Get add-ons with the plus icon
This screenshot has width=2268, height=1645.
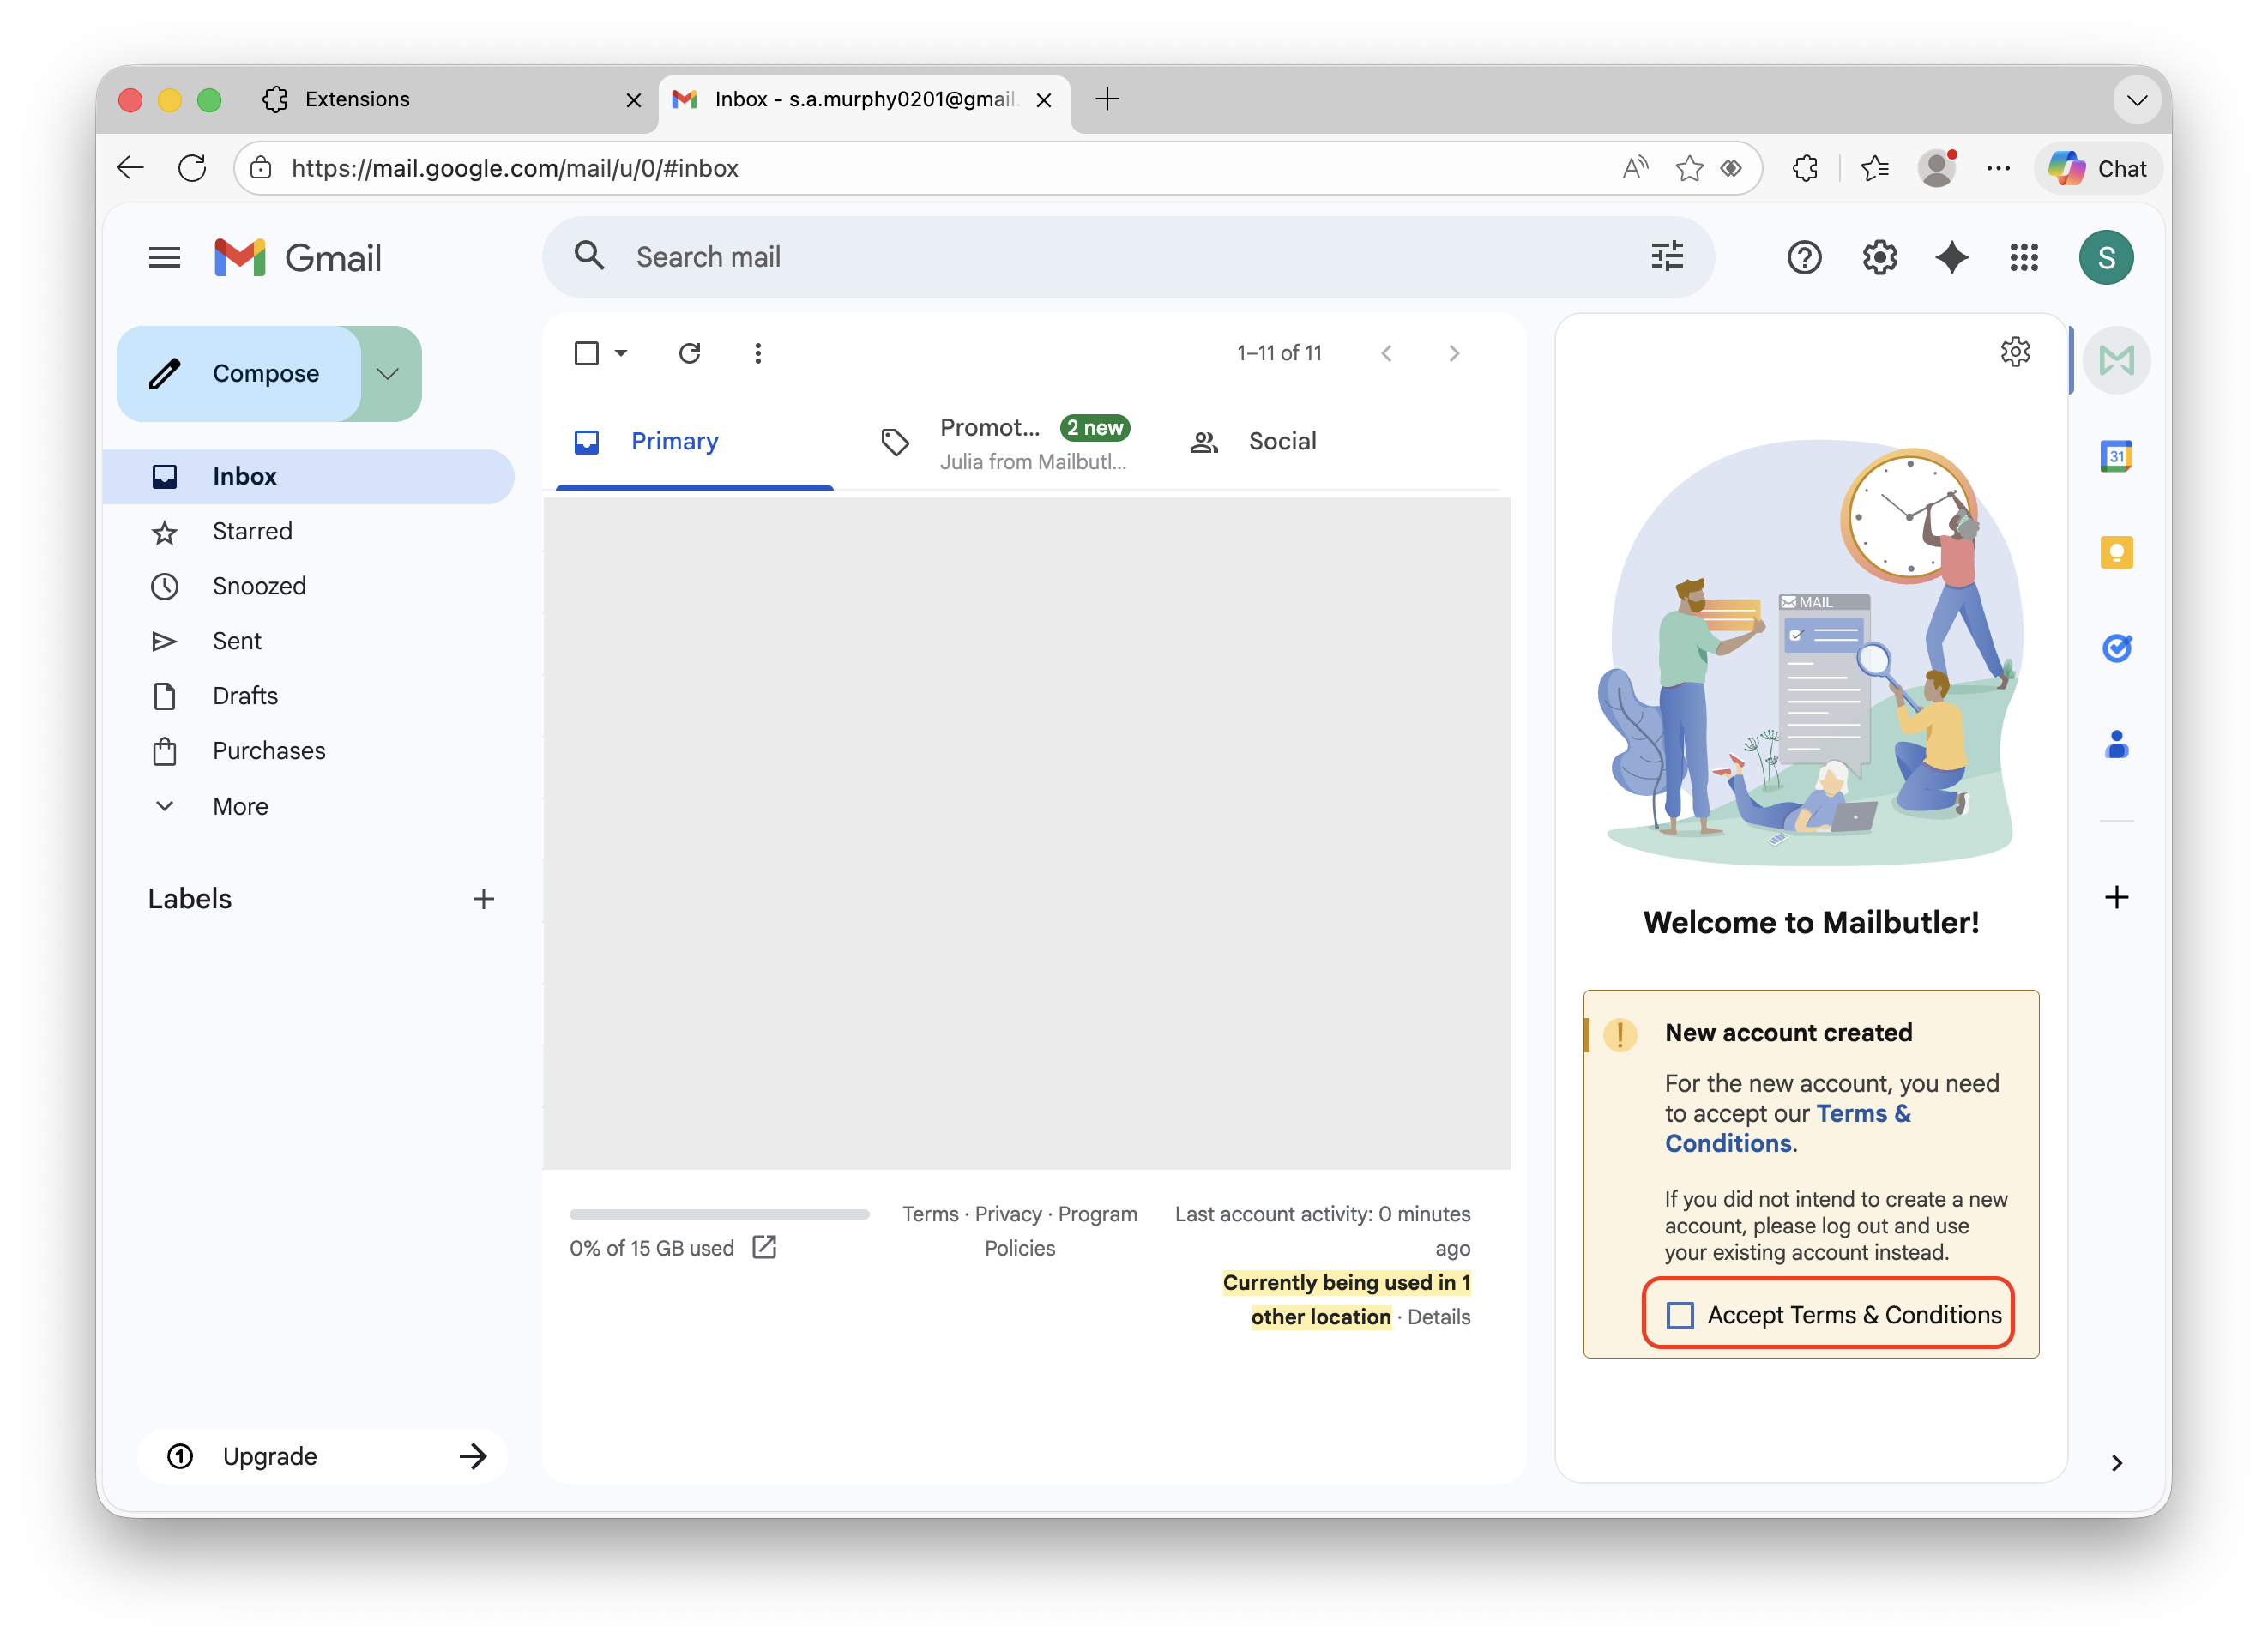coord(2116,897)
